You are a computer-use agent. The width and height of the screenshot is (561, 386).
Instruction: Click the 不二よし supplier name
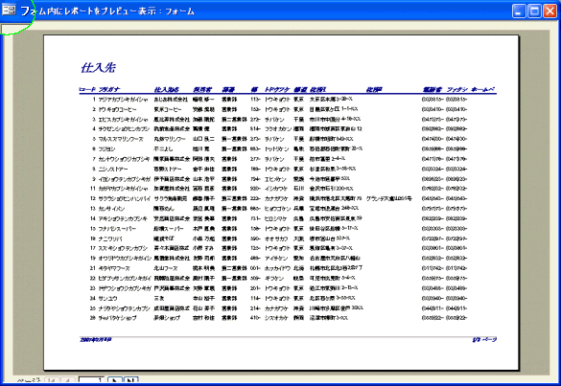click(163, 149)
